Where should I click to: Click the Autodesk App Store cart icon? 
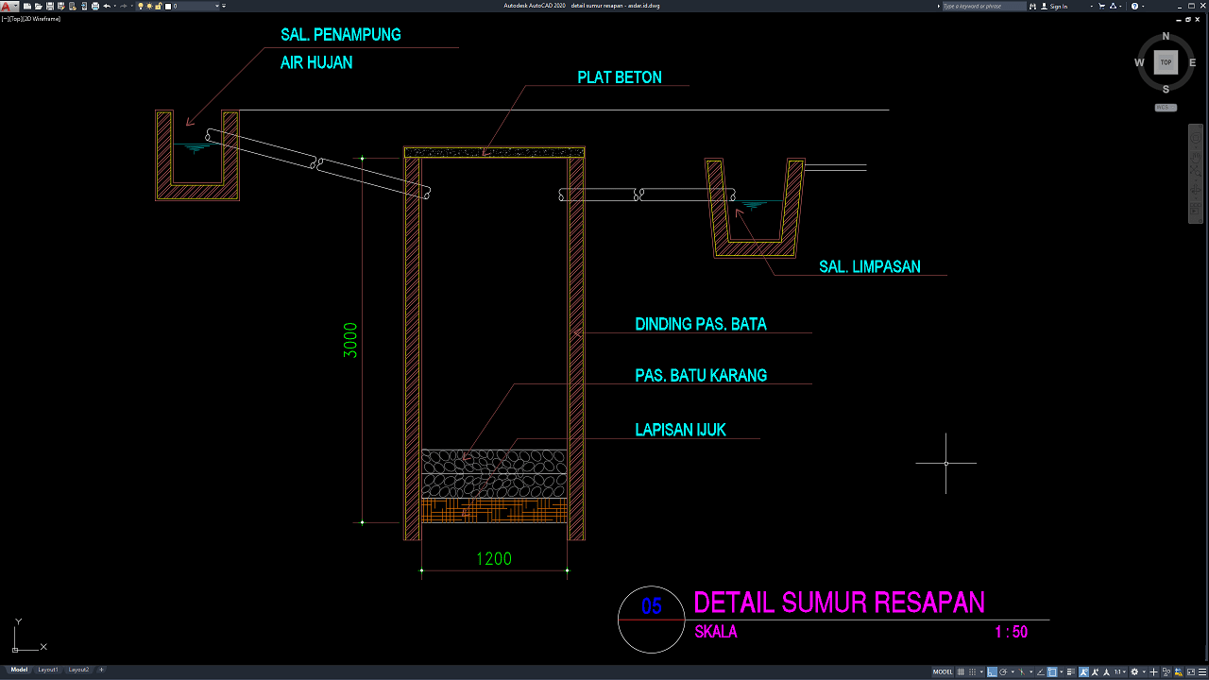point(1102,6)
